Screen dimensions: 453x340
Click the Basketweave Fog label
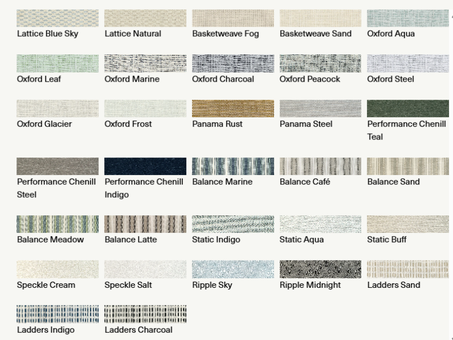[225, 33]
